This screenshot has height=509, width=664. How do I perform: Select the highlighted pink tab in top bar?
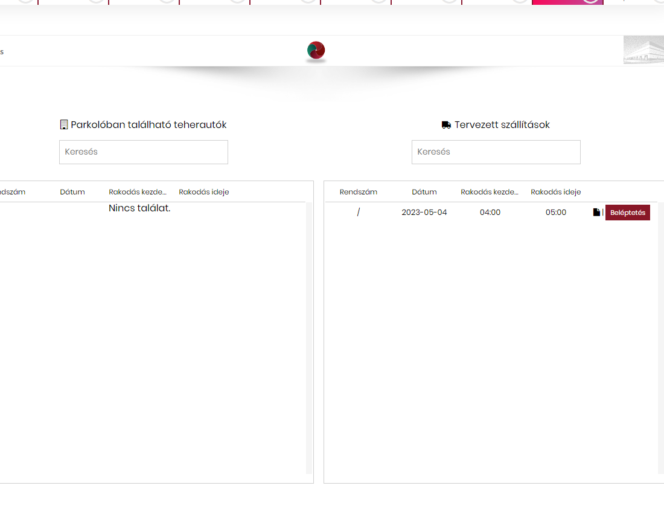click(567, 2)
